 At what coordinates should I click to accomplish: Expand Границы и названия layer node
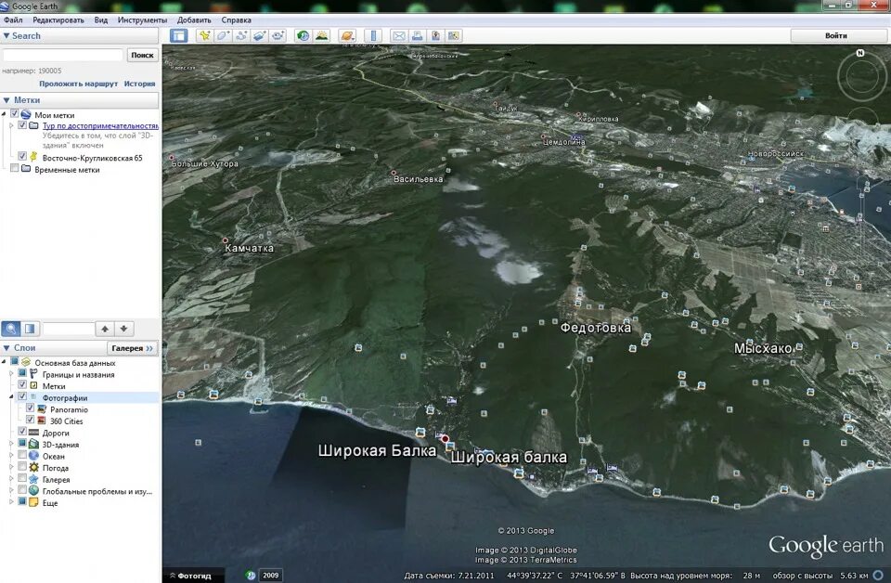(11, 374)
